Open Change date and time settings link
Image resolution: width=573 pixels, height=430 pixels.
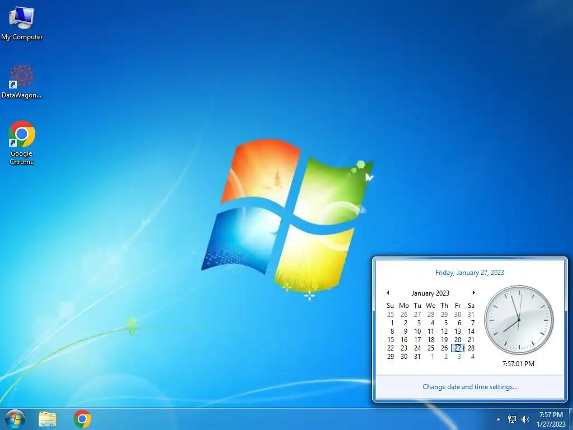click(470, 387)
